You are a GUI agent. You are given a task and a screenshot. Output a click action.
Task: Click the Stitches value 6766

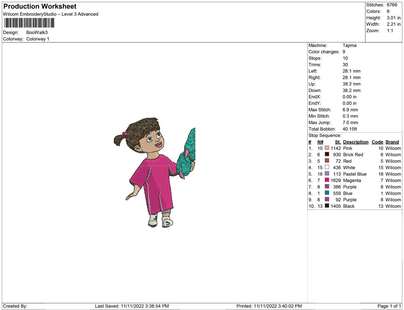pos(392,5)
